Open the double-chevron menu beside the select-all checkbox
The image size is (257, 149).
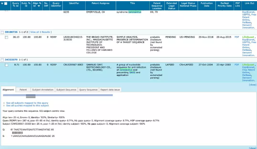[x=2, y=3]
